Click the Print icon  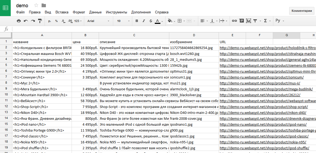(x=19, y=21)
